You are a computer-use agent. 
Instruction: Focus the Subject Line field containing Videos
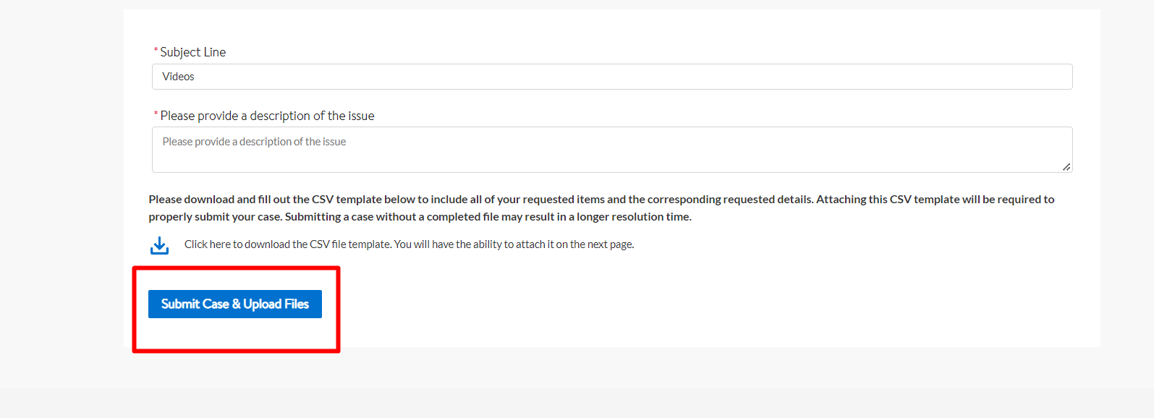pos(612,77)
